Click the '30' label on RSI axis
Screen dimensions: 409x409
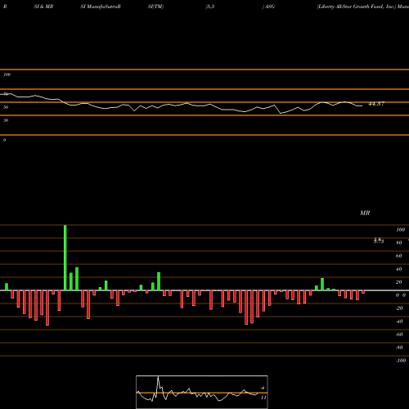tap(6, 120)
